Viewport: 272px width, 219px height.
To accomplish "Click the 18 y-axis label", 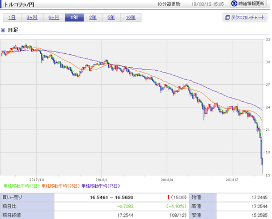I will 268,152.
